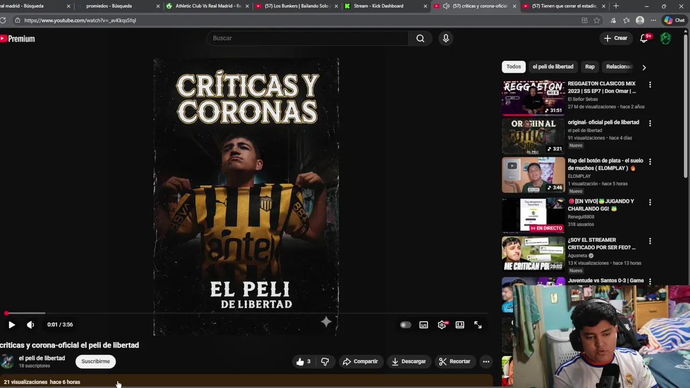Screen dimensions: 690x388
Task: Open options for Rap del botón de plata
Action: 650,162
